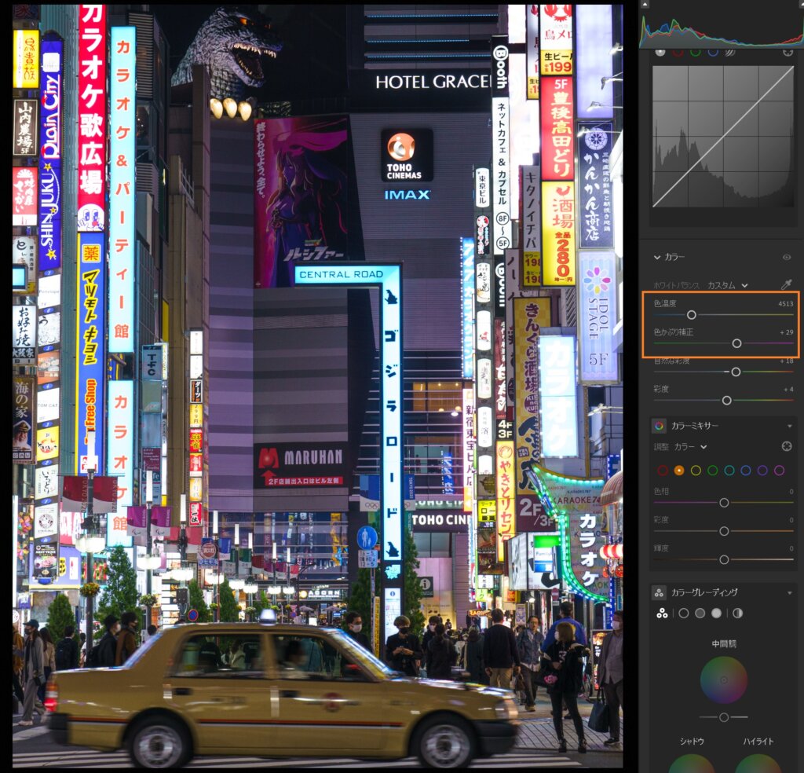The image size is (804, 773).
Task: Click the 輝度 slider handle
Action: point(724,559)
